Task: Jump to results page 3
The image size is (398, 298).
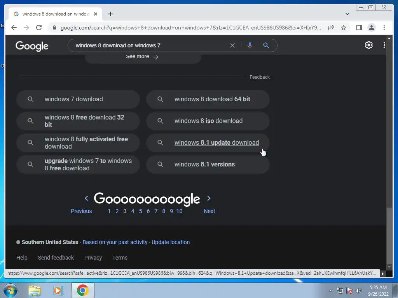Action: point(125,211)
